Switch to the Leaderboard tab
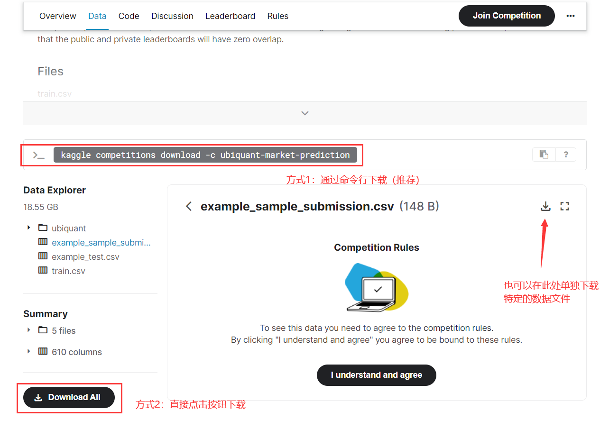 coord(230,16)
